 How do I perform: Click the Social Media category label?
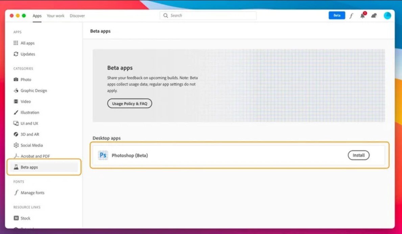31,145
